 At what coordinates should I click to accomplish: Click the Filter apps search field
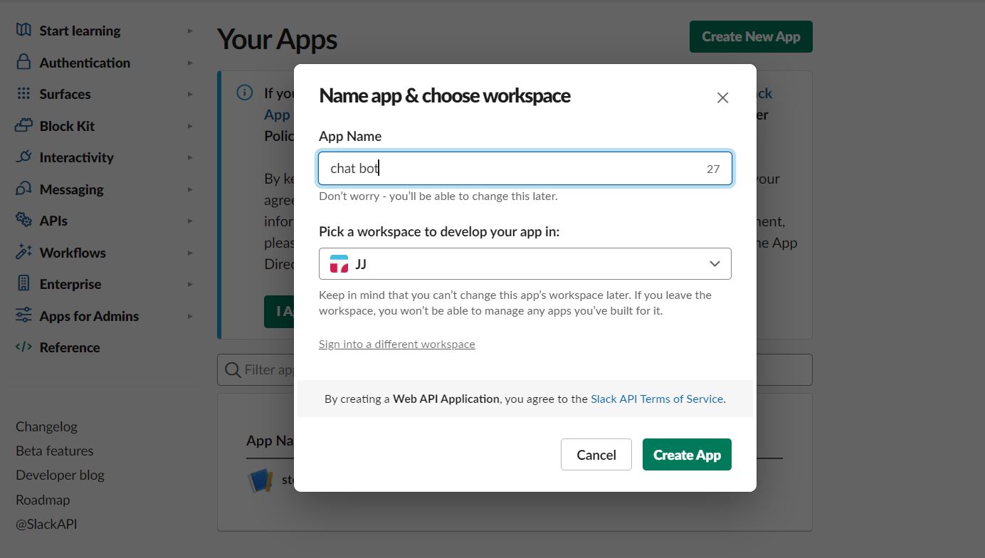pos(515,369)
